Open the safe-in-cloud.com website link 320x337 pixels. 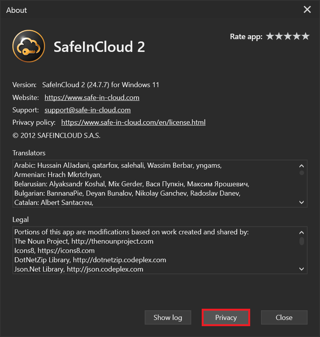click(92, 98)
